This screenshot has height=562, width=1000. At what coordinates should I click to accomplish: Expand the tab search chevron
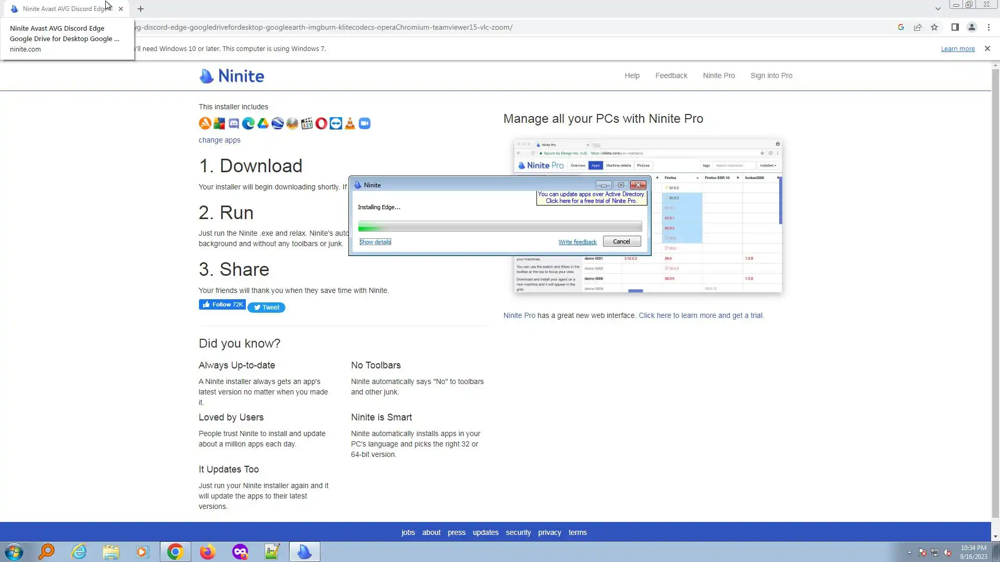938,9
